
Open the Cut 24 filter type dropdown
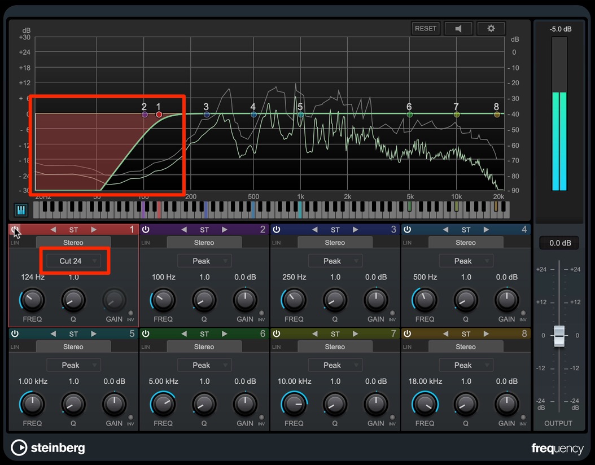pyautogui.click(x=73, y=261)
